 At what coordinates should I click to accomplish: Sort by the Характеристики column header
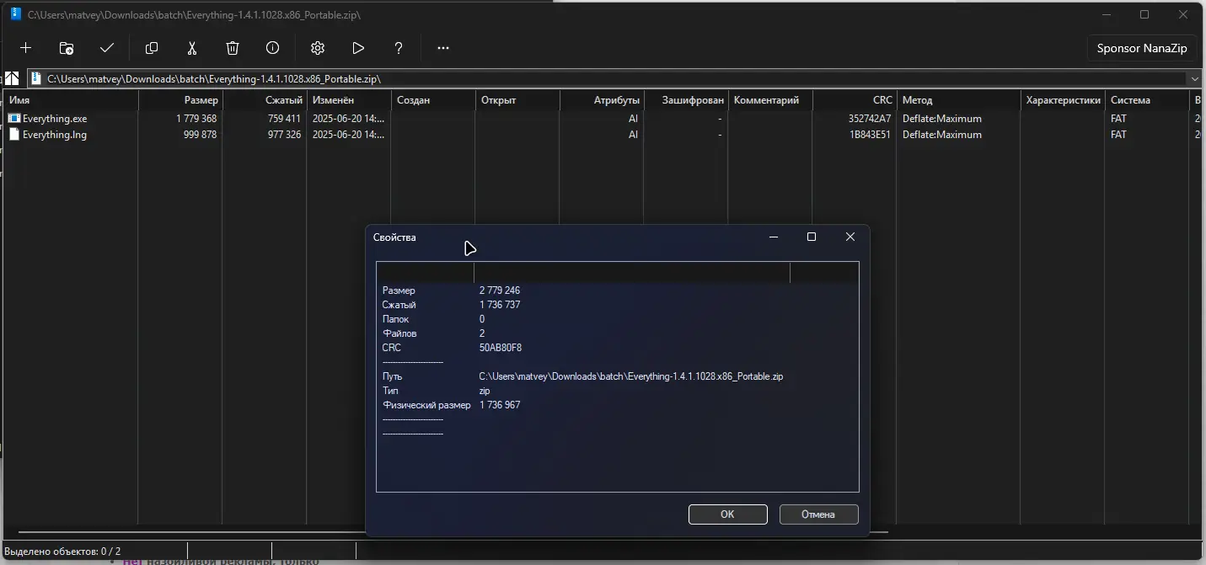click(x=1063, y=100)
